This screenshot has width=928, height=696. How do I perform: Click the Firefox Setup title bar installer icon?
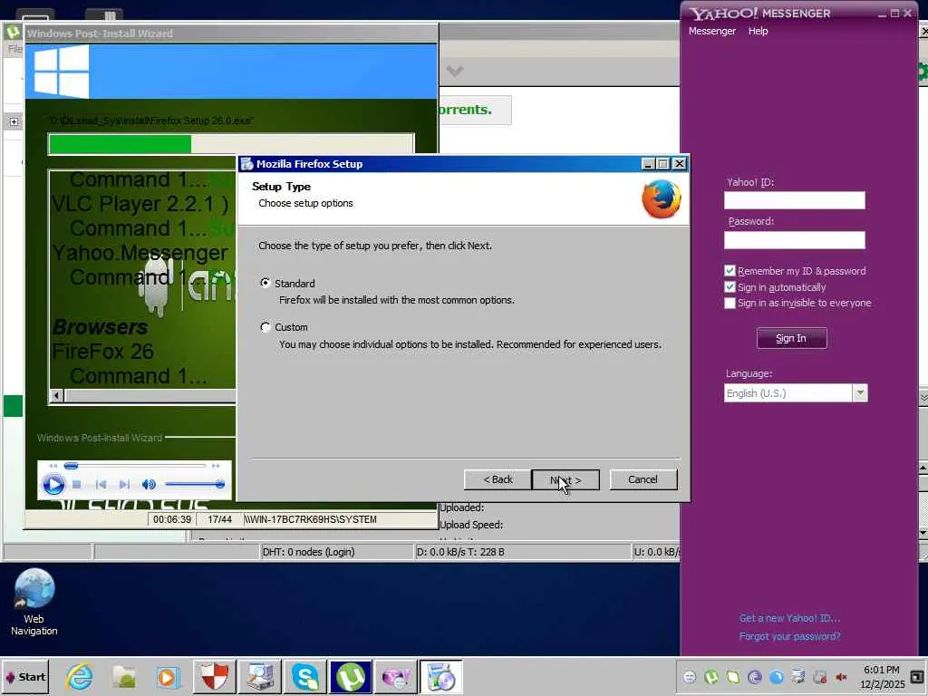click(x=246, y=164)
